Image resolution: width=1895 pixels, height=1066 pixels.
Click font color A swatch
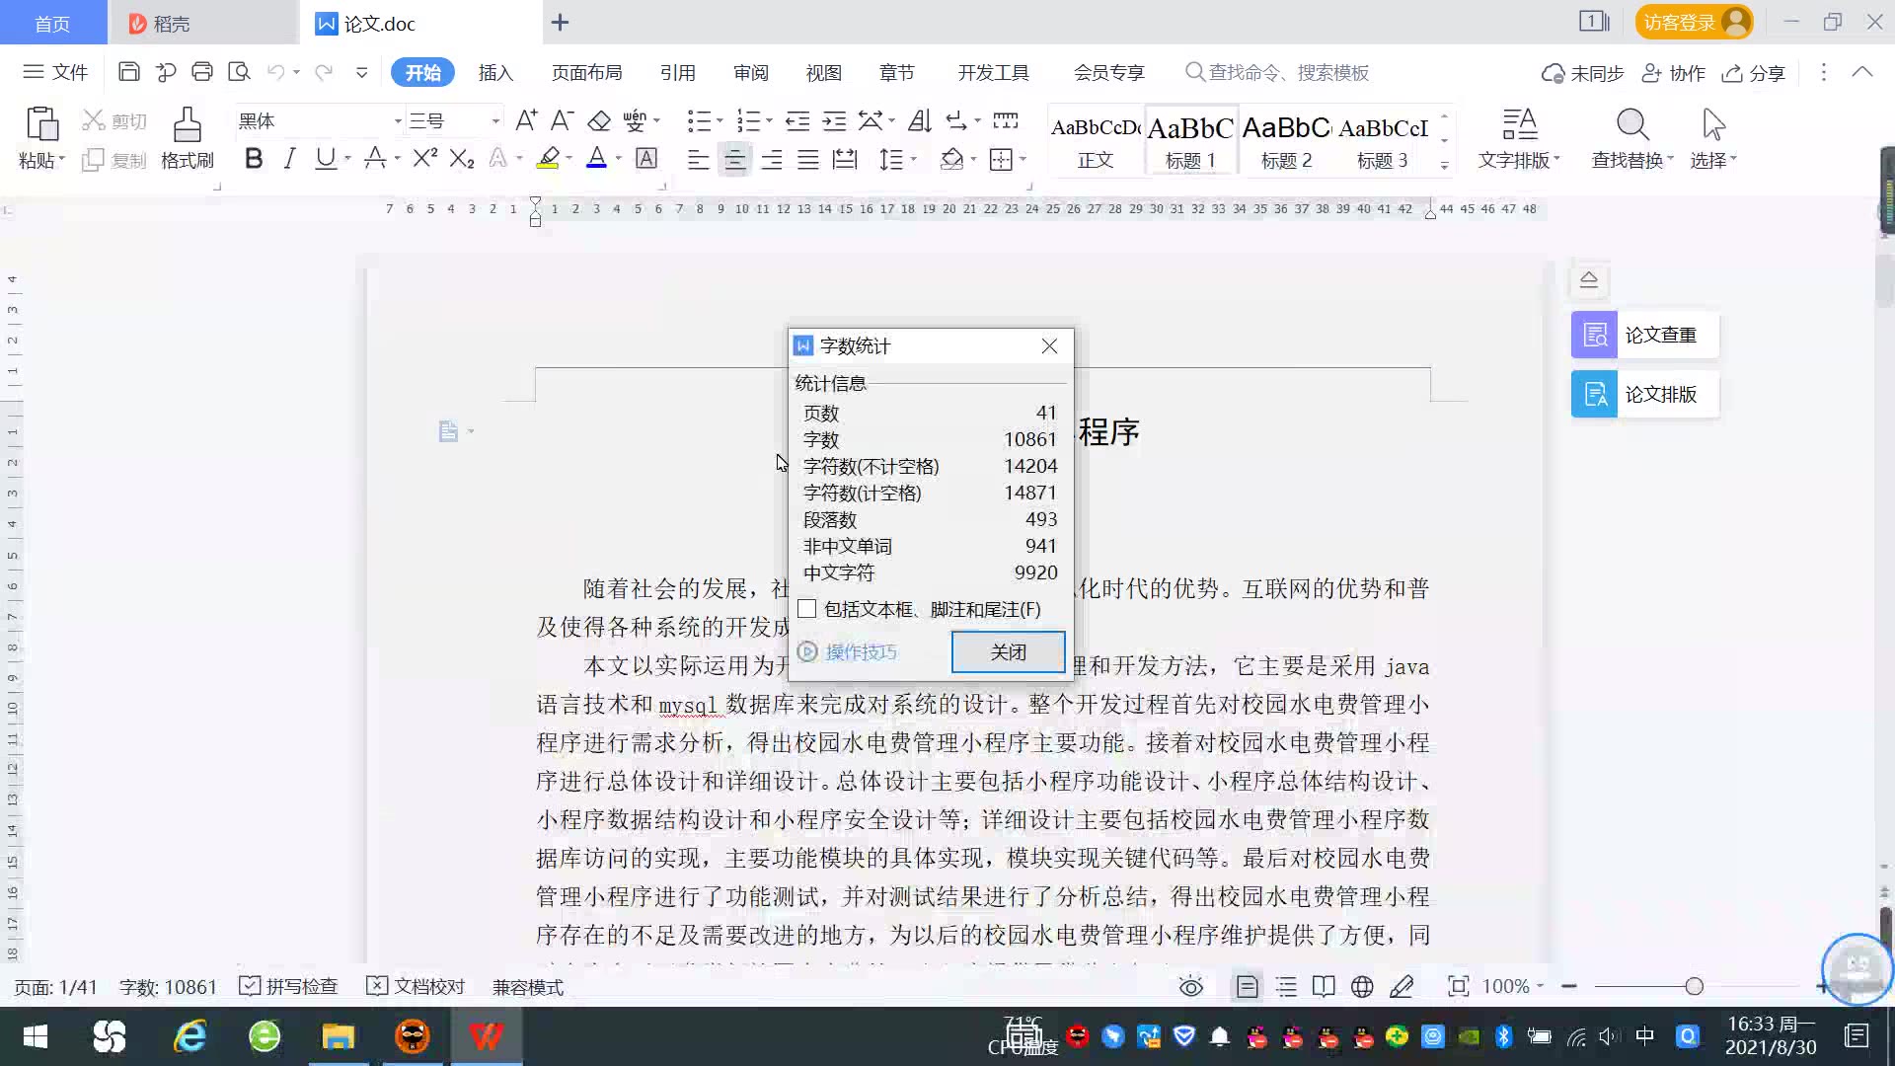click(596, 159)
